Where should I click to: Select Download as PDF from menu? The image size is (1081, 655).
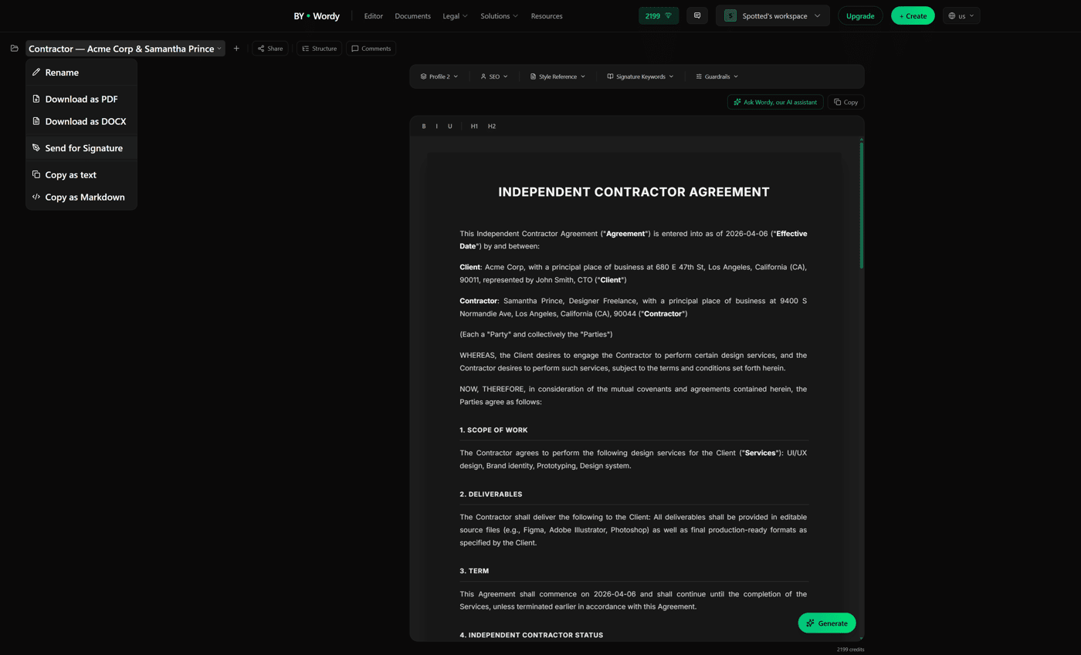pyautogui.click(x=81, y=99)
